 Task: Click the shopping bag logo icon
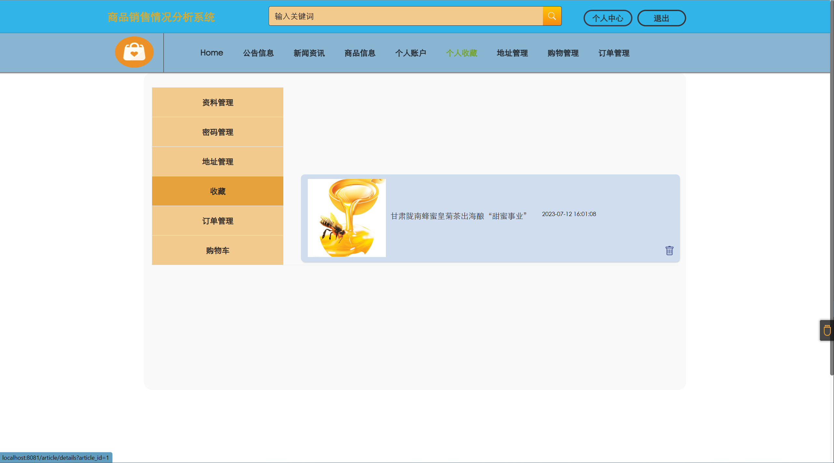[x=134, y=52]
